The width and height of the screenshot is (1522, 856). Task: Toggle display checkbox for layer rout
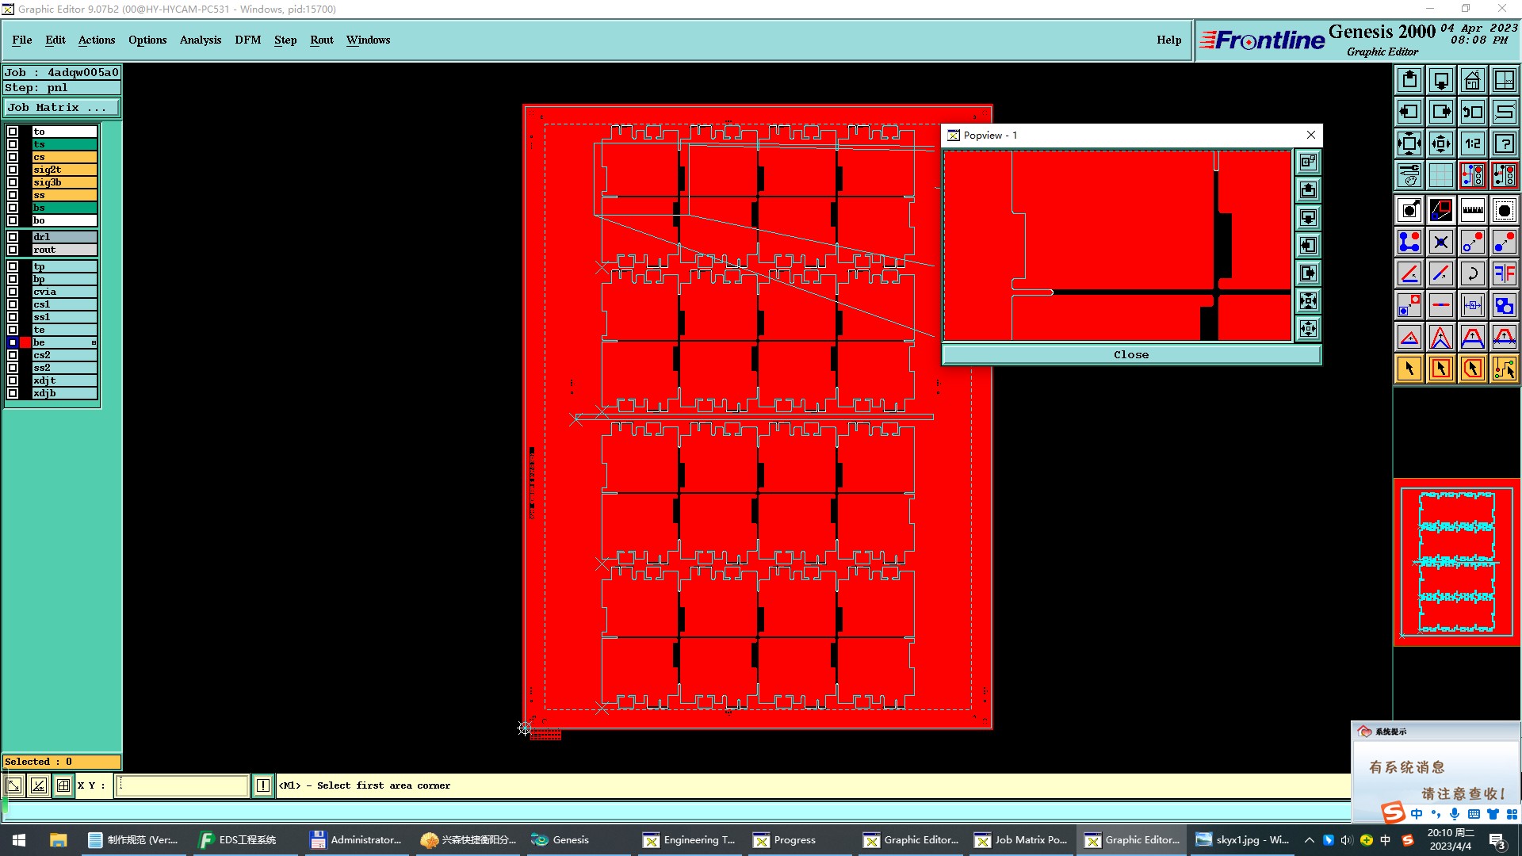pyautogui.click(x=13, y=250)
